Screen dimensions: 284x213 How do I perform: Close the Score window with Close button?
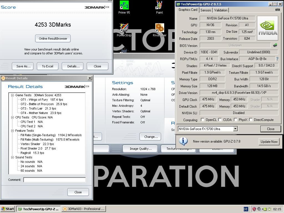tap(98, 66)
